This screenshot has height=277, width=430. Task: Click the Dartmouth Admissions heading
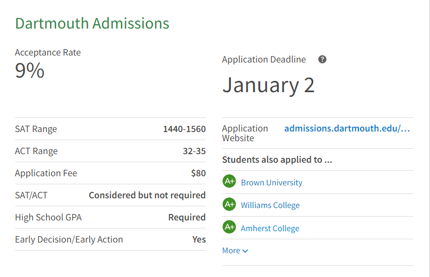(x=92, y=24)
